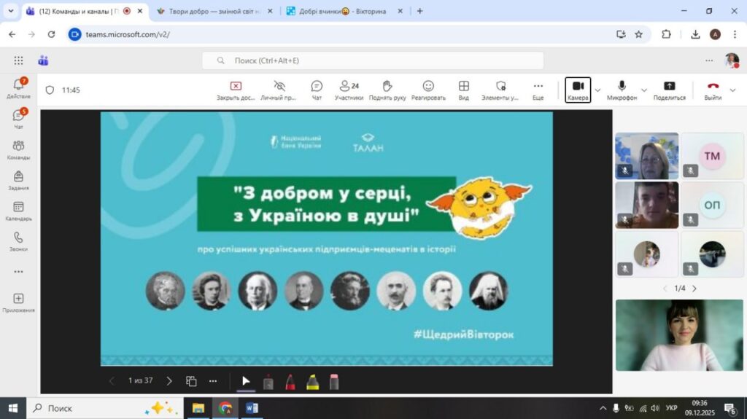Open reactions (Реагировать) smiley menu
This screenshot has width=747, height=419.
(x=428, y=90)
